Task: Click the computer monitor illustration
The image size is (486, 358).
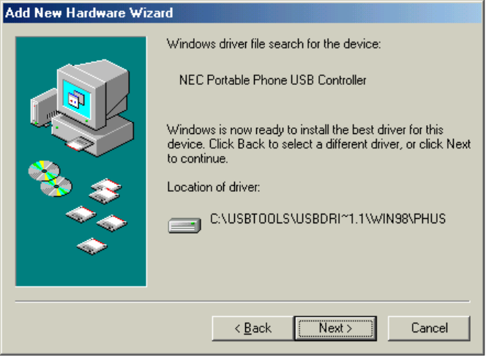Action: click(x=92, y=93)
